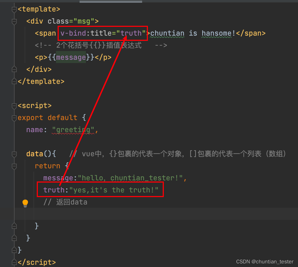Click the "greeting" name string

pyautogui.click(x=73, y=130)
